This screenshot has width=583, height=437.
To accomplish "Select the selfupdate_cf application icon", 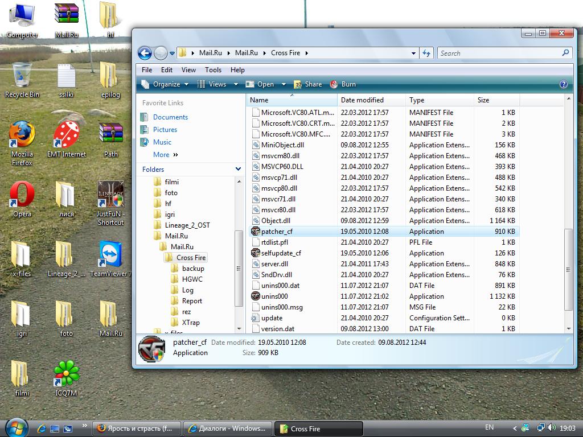I will (x=255, y=253).
